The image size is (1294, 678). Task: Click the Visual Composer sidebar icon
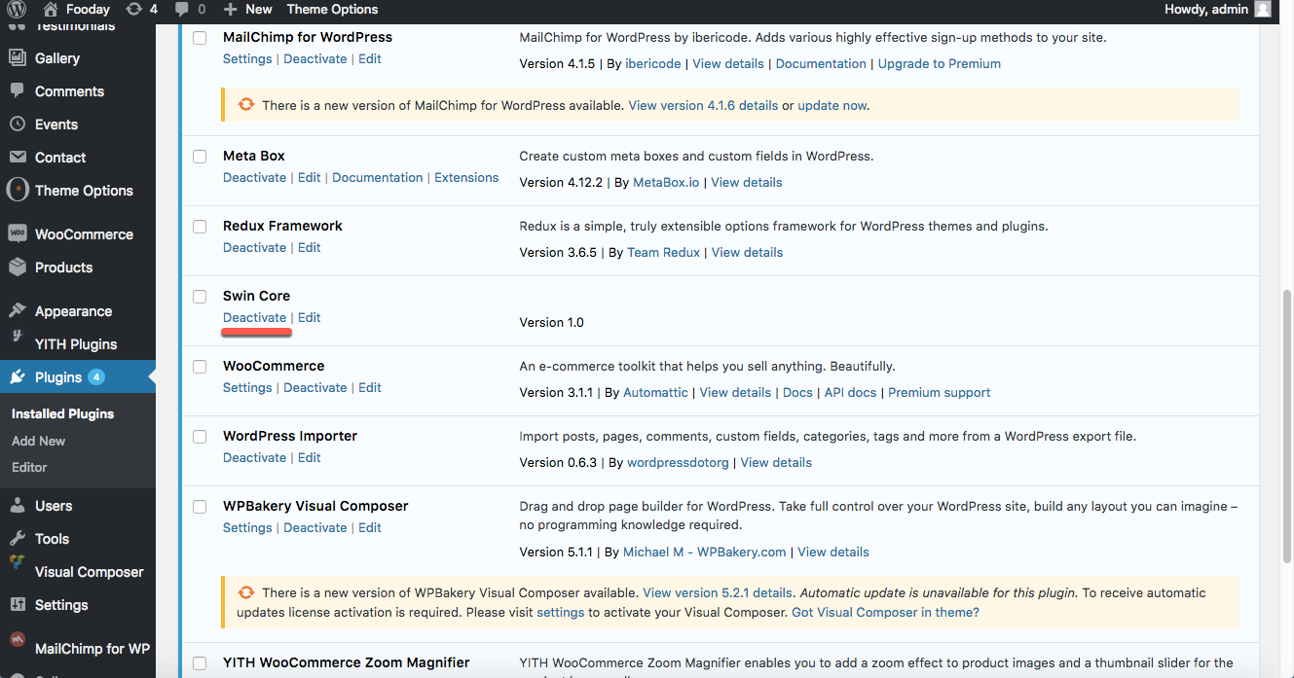pyautogui.click(x=18, y=563)
